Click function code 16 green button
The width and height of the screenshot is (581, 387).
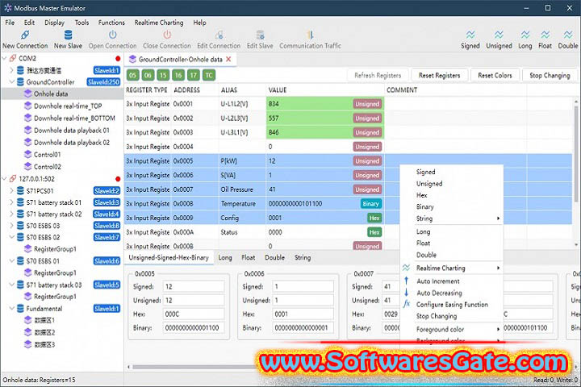tap(178, 75)
